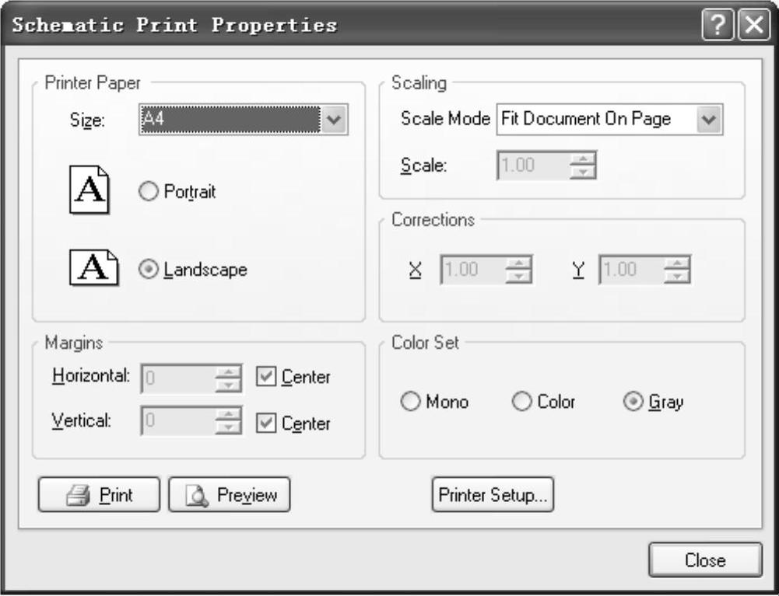
Task: Select the Landscape radio button
Action: coord(149,270)
